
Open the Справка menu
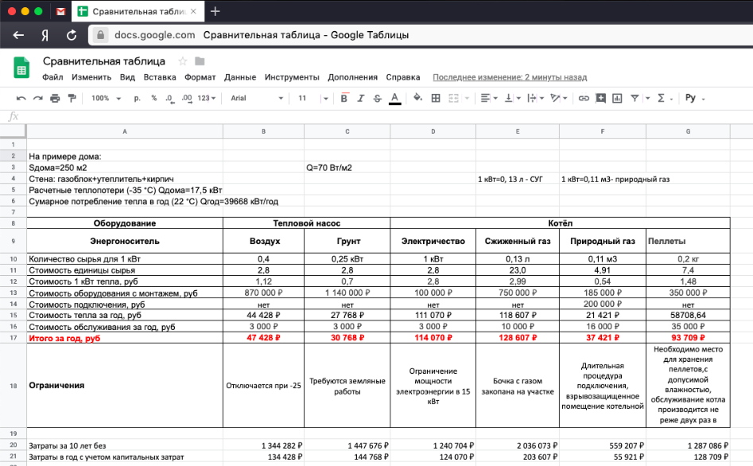pyautogui.click(x=403, y=77)
